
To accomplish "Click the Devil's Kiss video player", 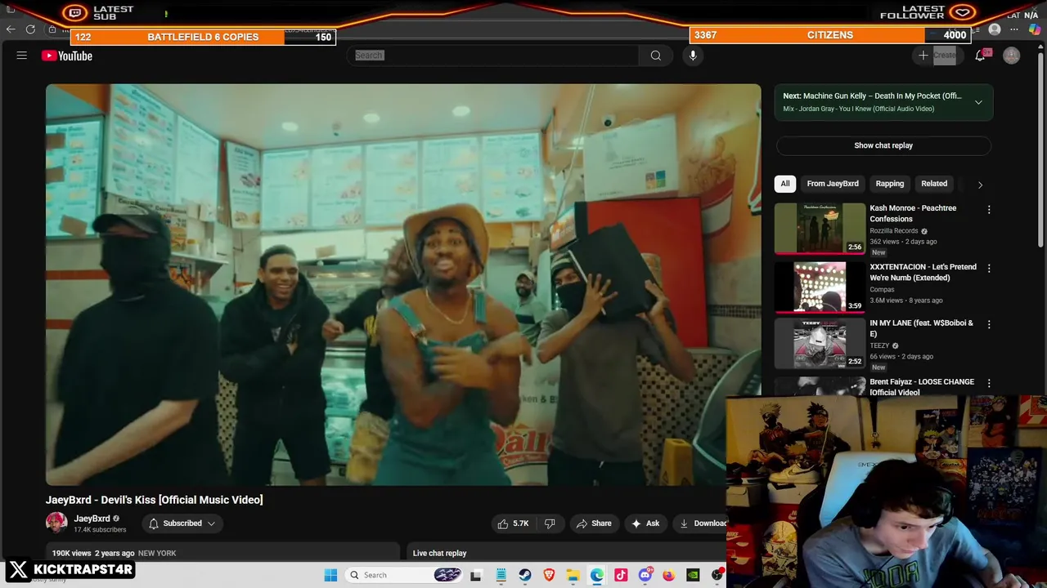I will tap(403, 284).
